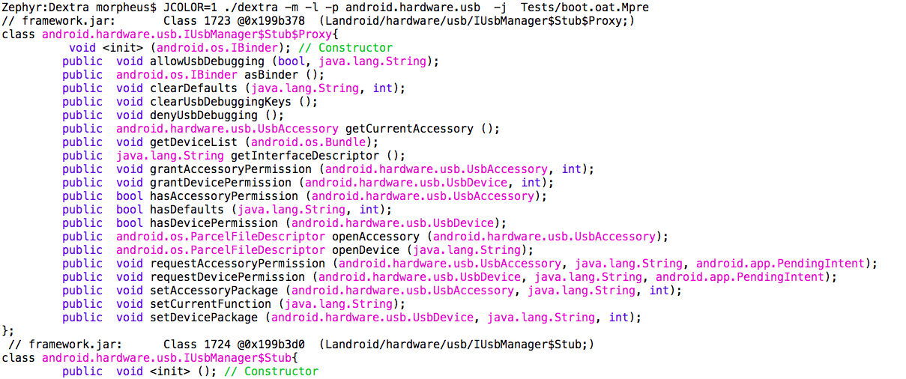Click the "openAccessory" method name

click(375, 237)
